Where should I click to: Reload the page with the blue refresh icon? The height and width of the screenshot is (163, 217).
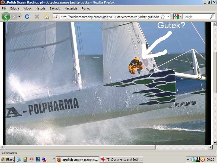[27, 17]
